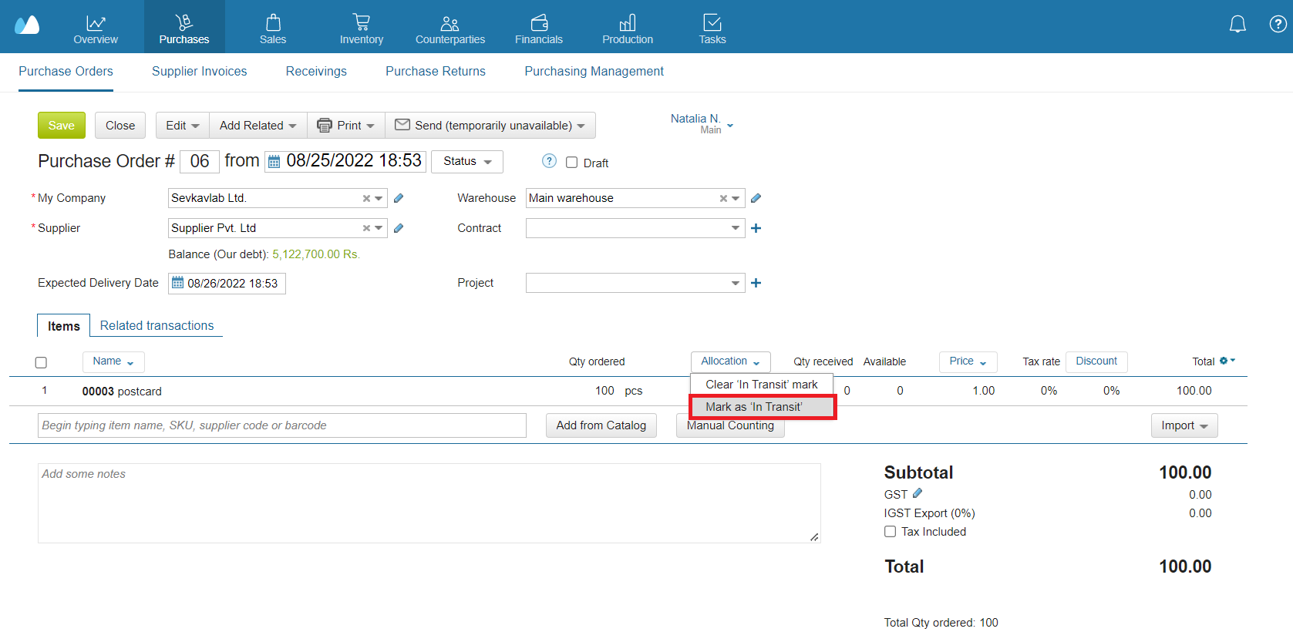Viewport: 1293px width, 642px height.
Task: Click the item name search field
Action: 282,425
